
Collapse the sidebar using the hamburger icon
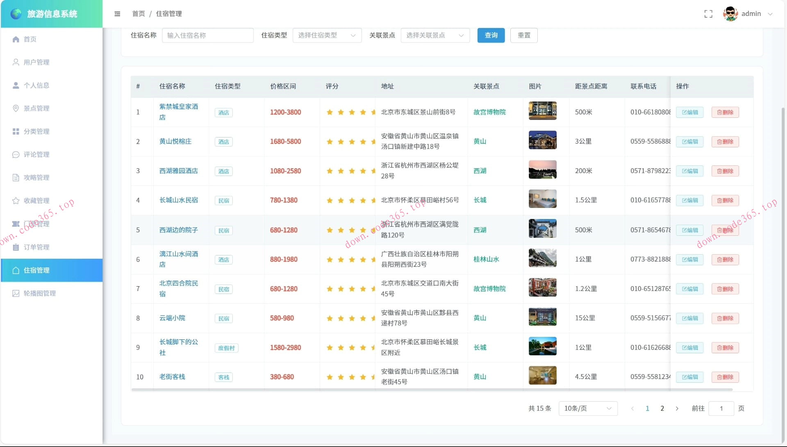117,14
